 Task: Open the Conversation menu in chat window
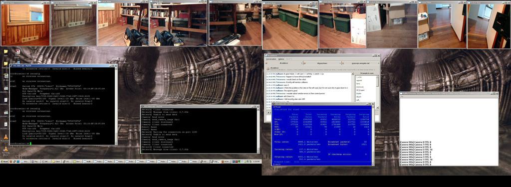[271, 59]
